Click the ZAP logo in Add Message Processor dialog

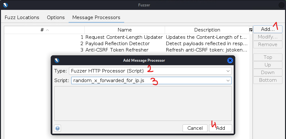tap(56, 60)
